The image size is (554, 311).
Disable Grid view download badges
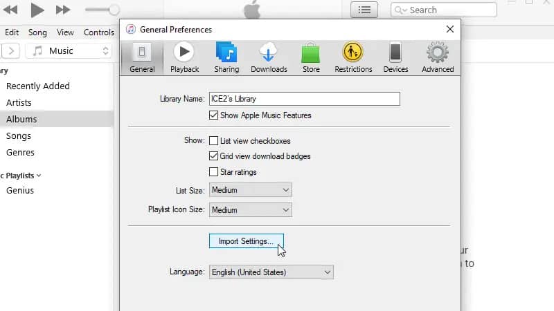[x=213, y=156]
